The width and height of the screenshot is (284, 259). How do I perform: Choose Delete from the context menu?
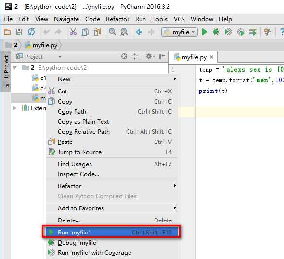pos(112,220)
